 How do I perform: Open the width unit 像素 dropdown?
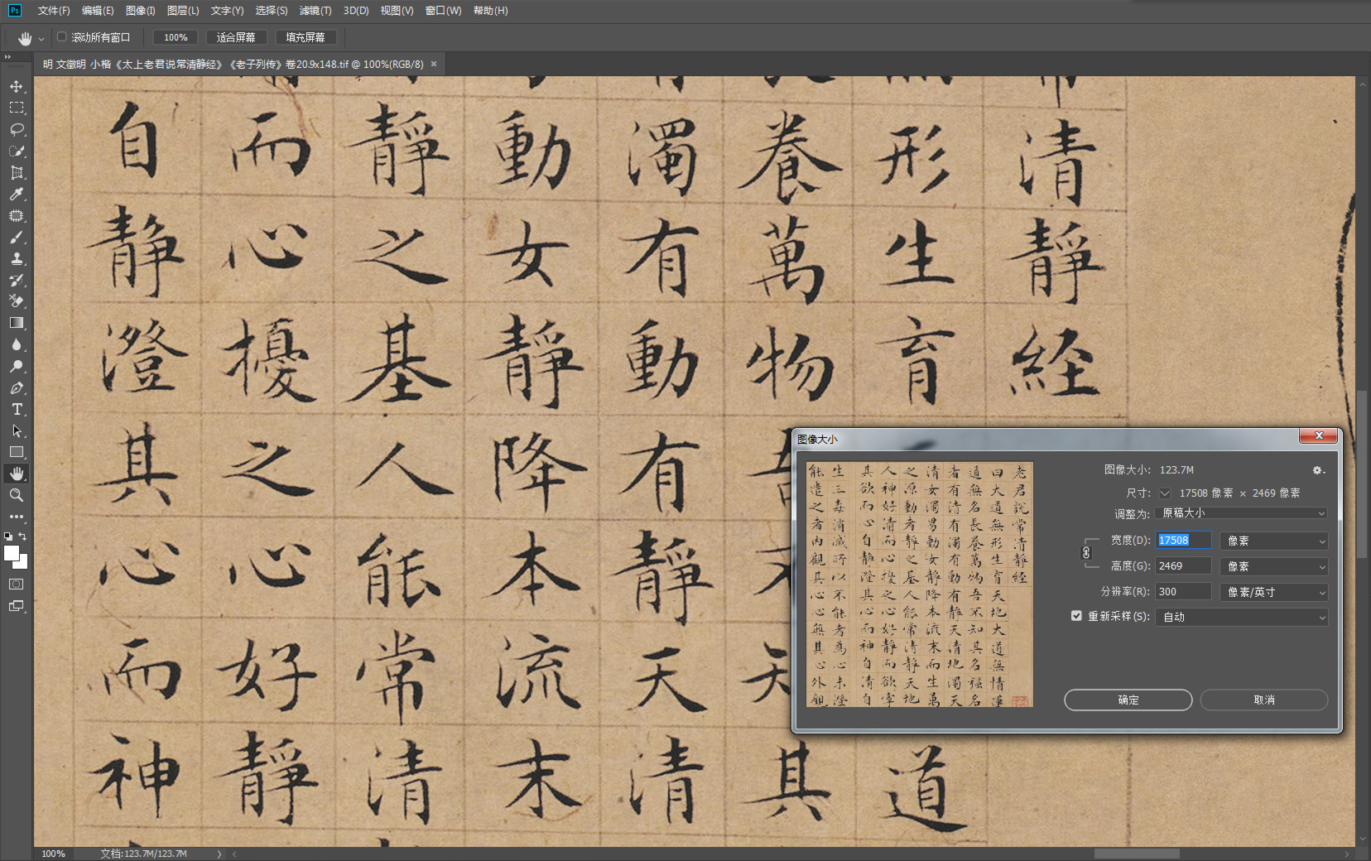(x=1274, y=541)
